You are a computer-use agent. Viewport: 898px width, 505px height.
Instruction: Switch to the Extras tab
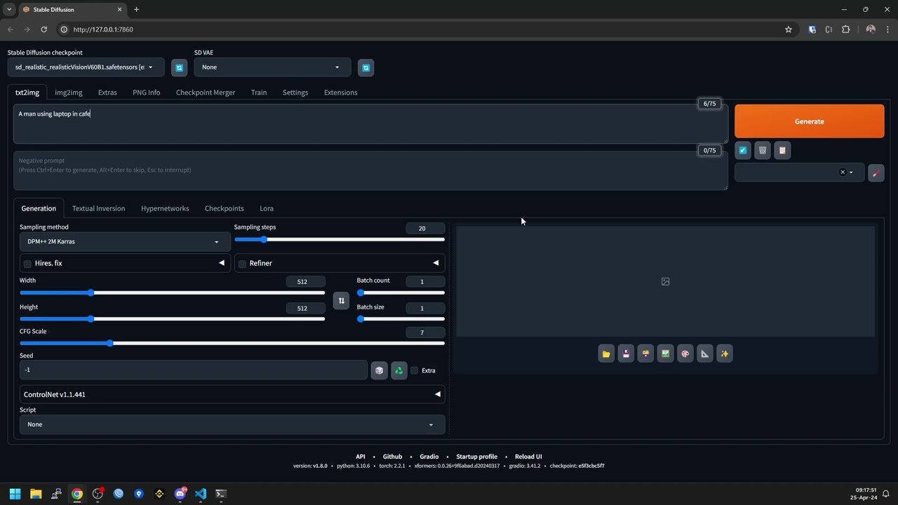107,93
